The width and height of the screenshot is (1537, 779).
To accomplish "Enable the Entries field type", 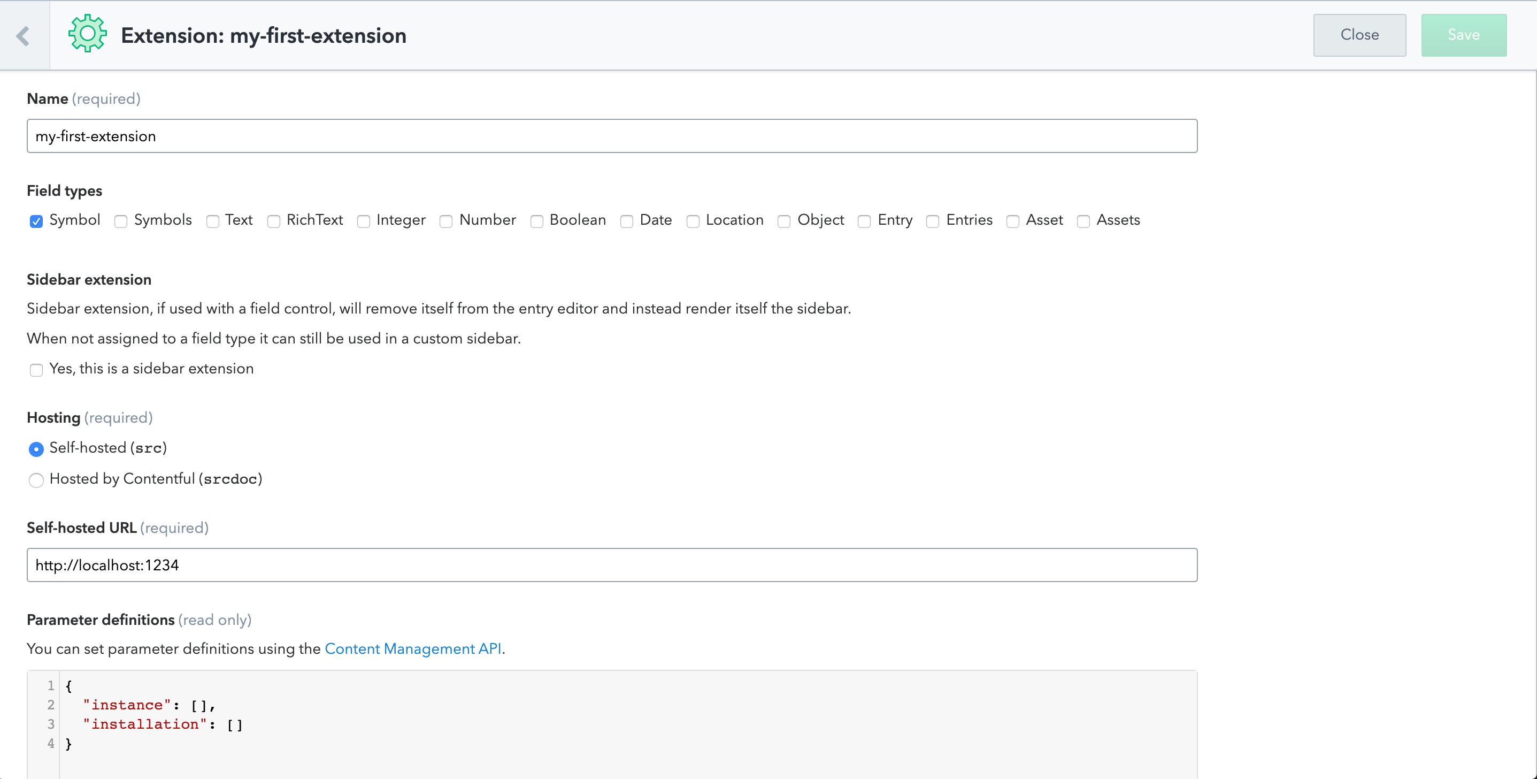I will [x=933, y=222].
